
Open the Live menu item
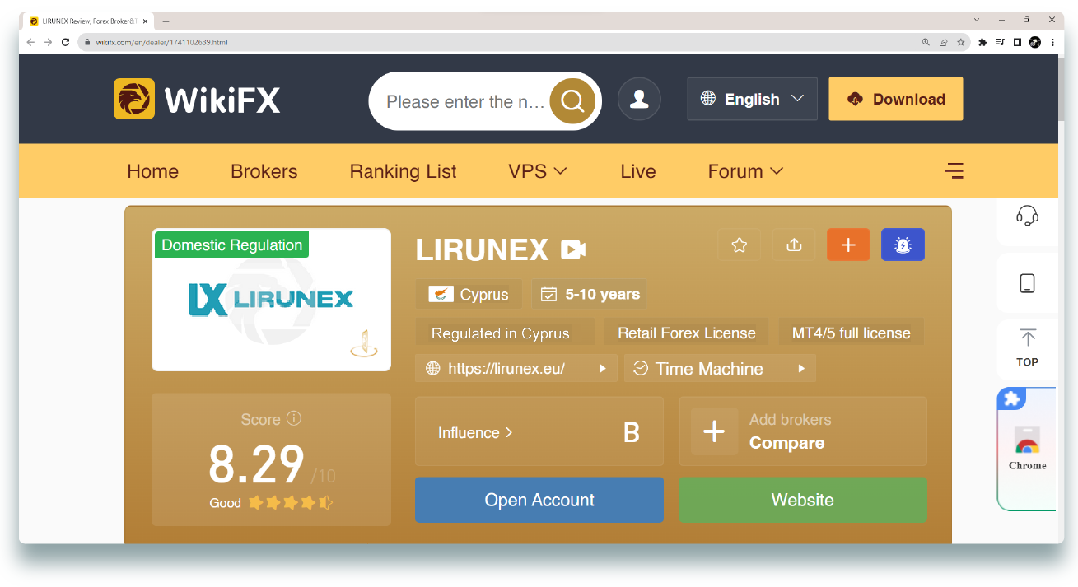click(x=638, y=171)
